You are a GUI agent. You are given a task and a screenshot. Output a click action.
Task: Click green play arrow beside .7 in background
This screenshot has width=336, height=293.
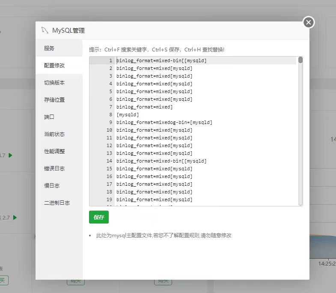pyautogui.click(x=10, y=155)
